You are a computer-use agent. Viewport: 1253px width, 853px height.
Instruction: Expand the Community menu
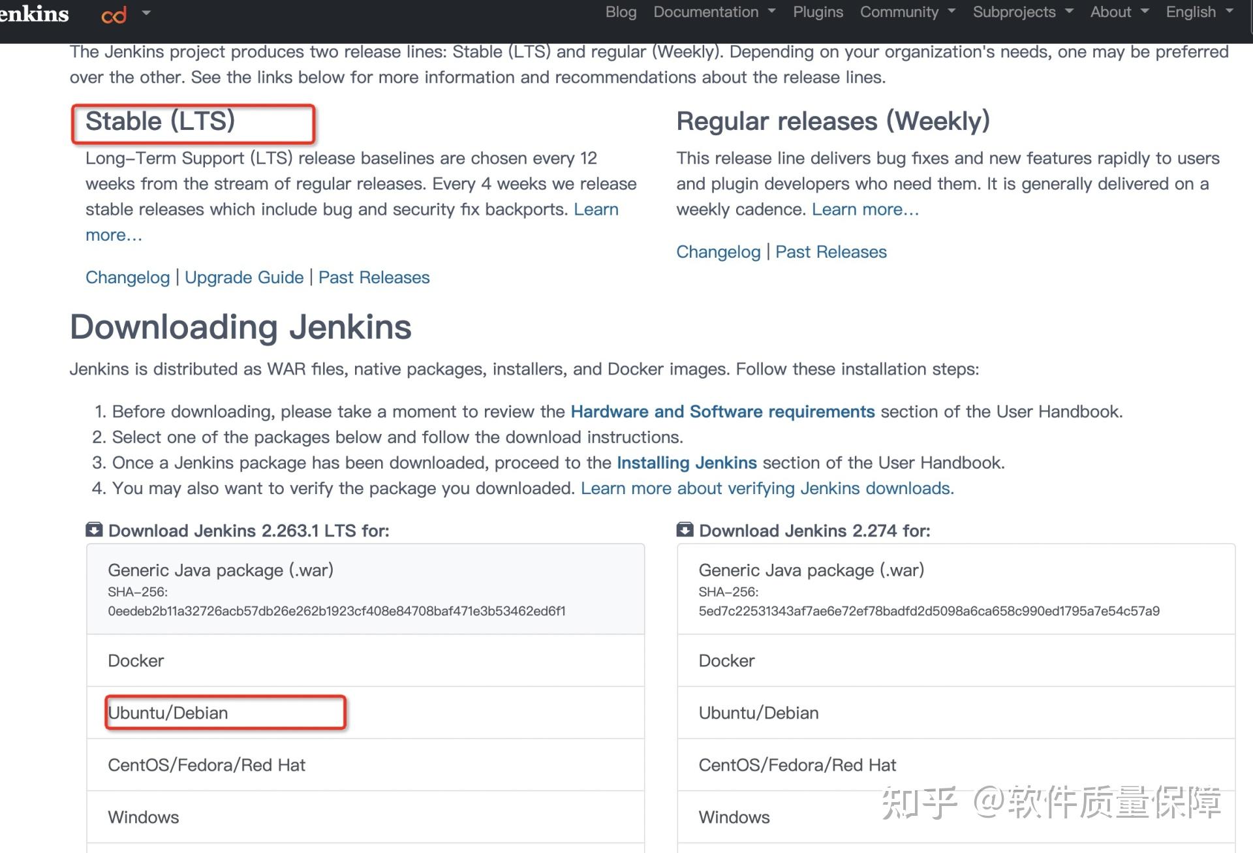[908, 12]
